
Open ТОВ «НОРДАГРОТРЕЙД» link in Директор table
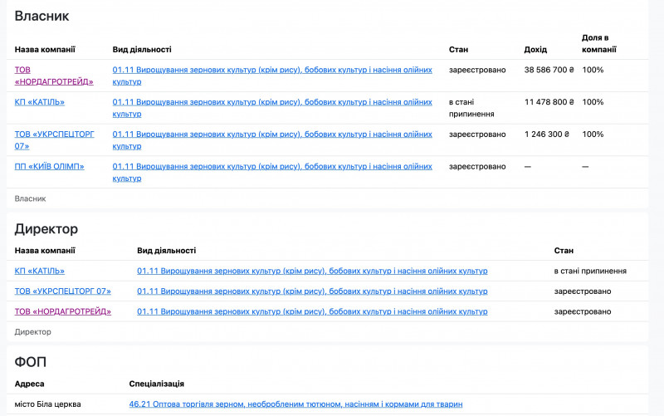[63, 311]
